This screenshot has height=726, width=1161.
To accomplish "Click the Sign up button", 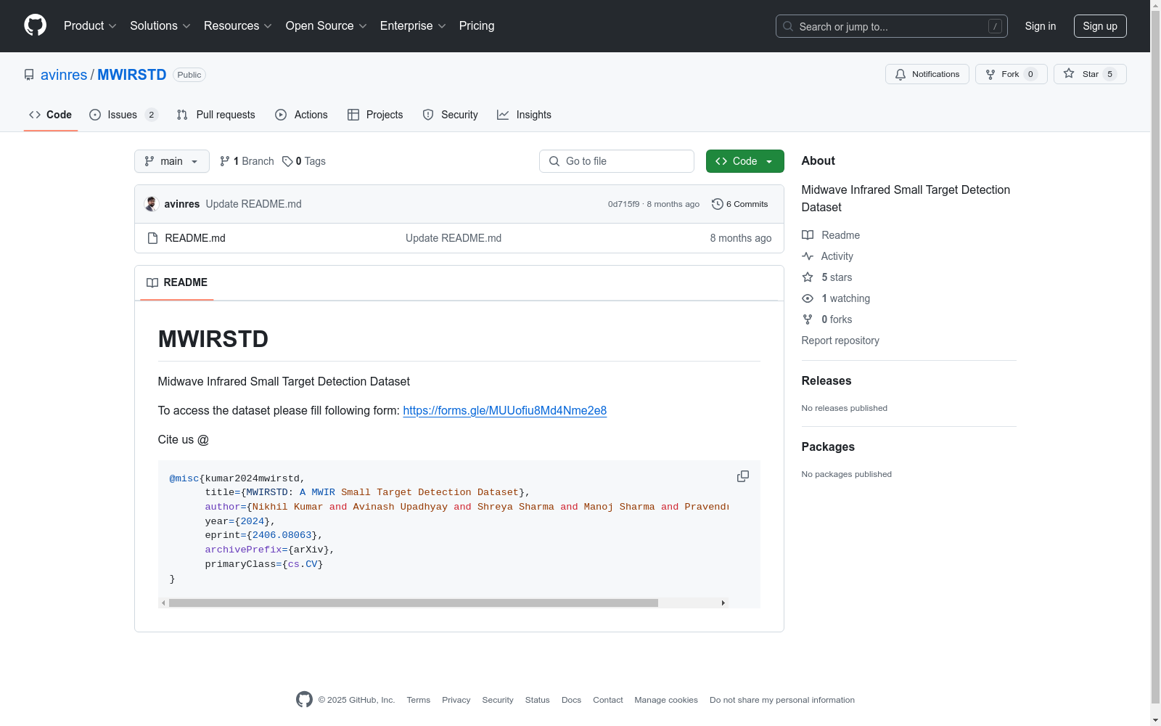I will 1100,26.
